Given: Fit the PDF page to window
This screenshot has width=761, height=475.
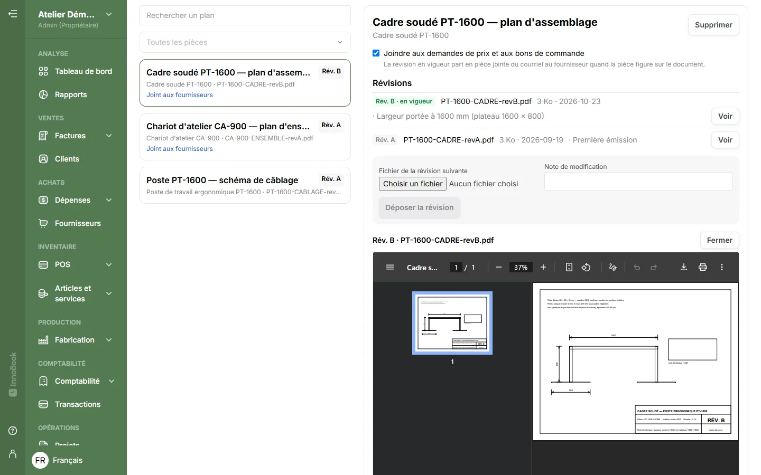Looking at the screenshot, I should click(x=569, y=268).
